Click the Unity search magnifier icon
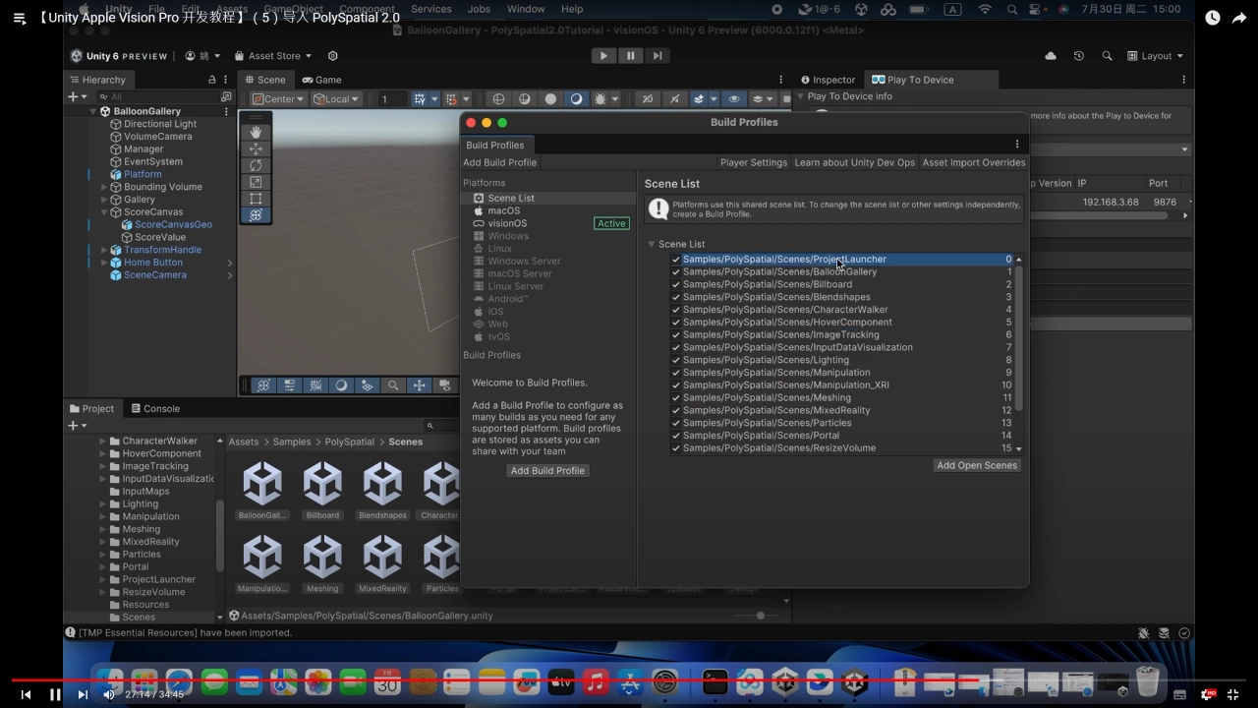Viewport: 1258px width, 708px height. click(1107, 56)
